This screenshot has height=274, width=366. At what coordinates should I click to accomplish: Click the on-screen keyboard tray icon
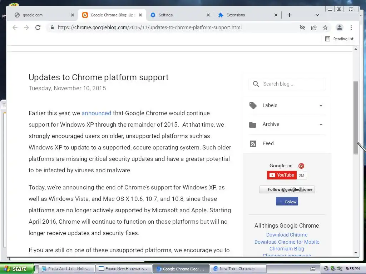[x=313, y=269]
